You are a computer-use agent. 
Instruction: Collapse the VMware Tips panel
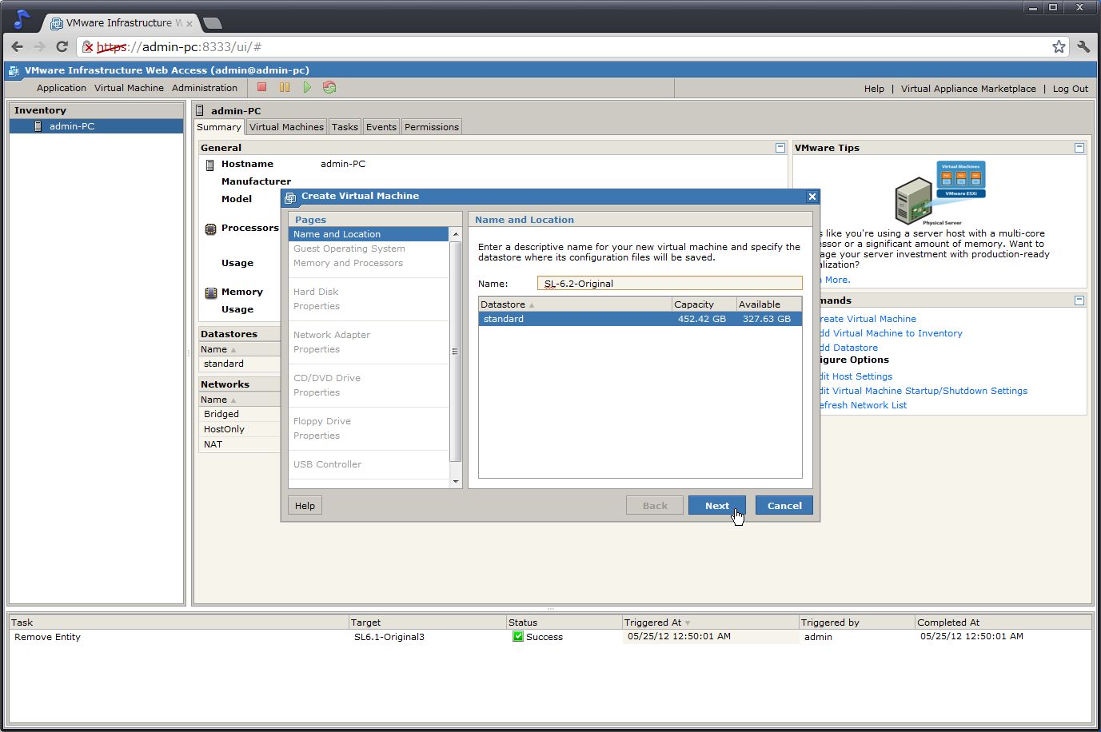tap(1079, 148)
